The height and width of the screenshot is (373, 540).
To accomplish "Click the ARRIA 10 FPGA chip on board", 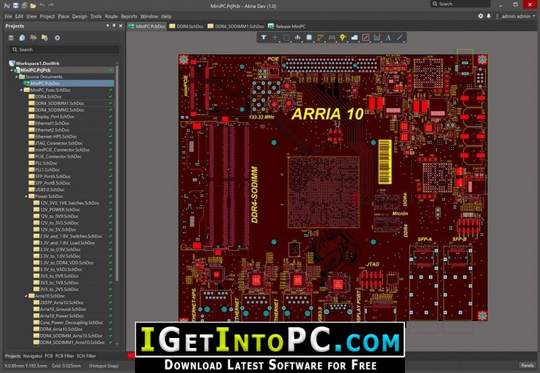I will 323,192.
